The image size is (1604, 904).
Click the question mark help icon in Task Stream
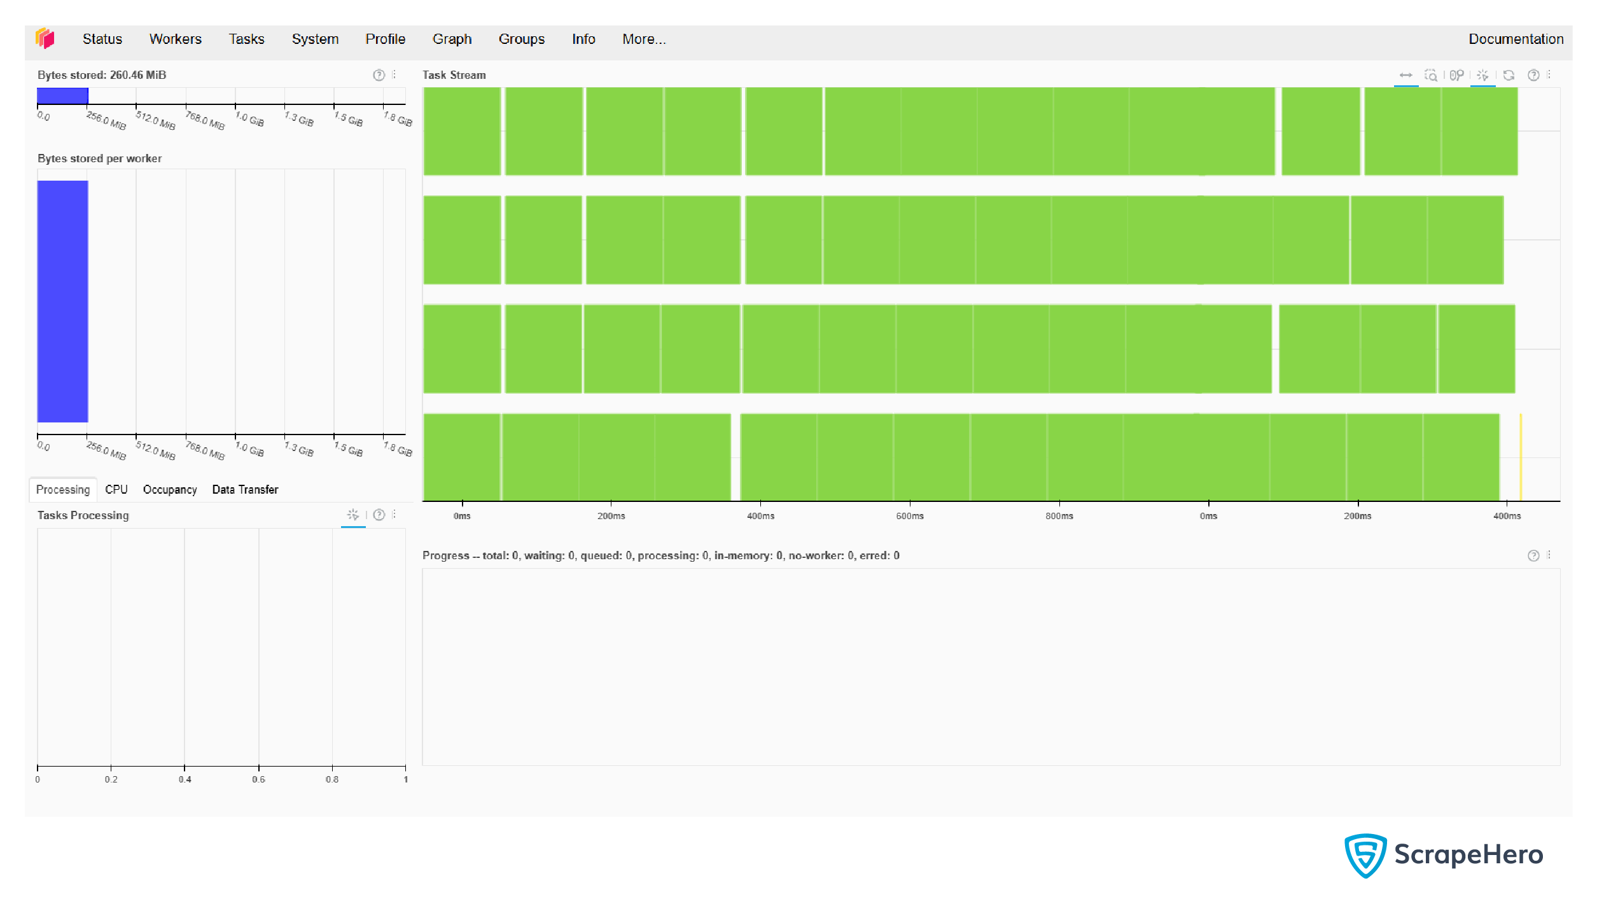click(x=1535, y=75)
